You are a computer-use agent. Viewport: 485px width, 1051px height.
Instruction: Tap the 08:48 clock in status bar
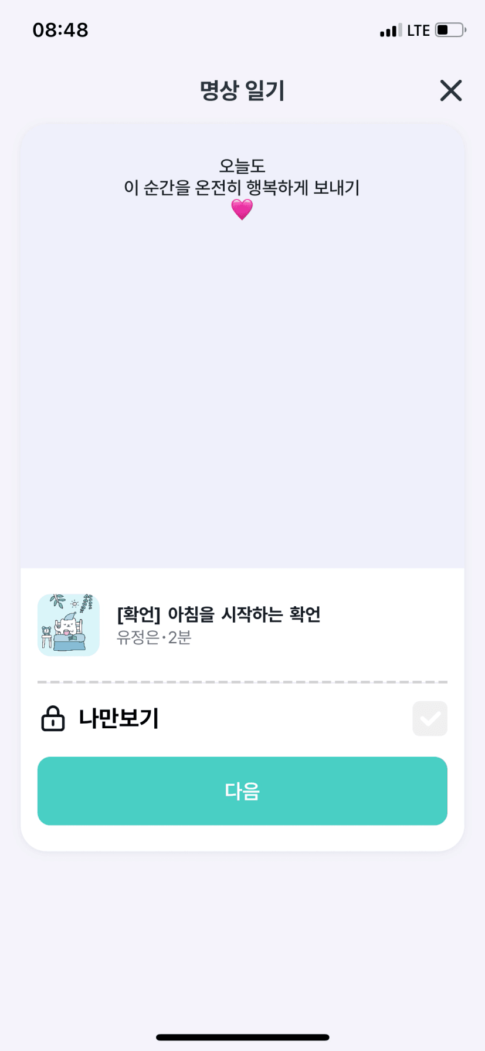[60, 30]
